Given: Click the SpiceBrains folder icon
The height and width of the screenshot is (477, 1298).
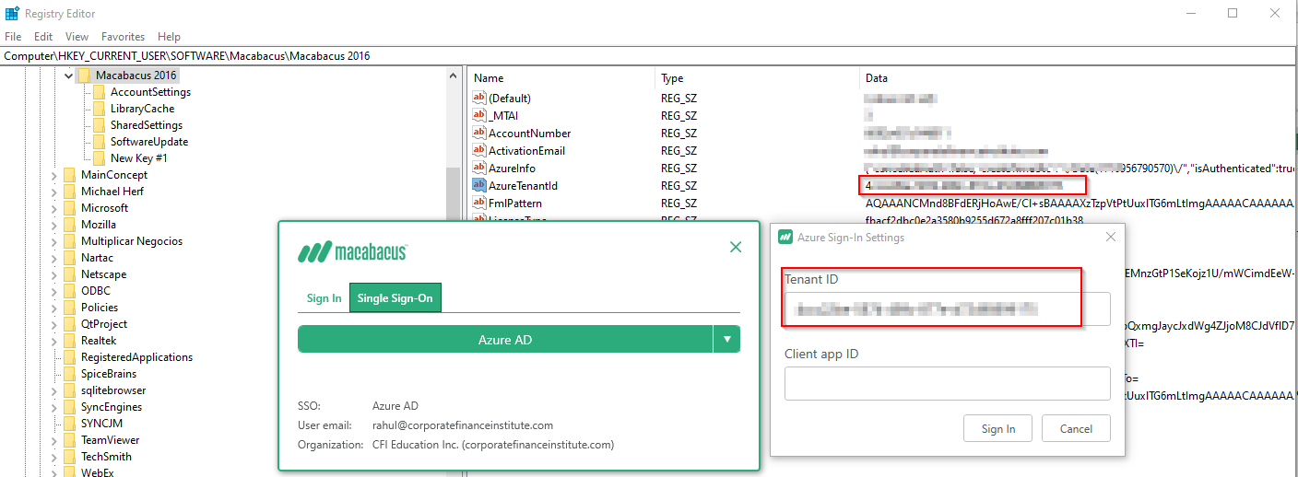Looking at the screenshot, I should pyautogui.click(x=70, y=374).
